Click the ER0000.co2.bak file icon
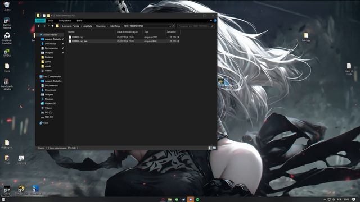 pos(70,41)
